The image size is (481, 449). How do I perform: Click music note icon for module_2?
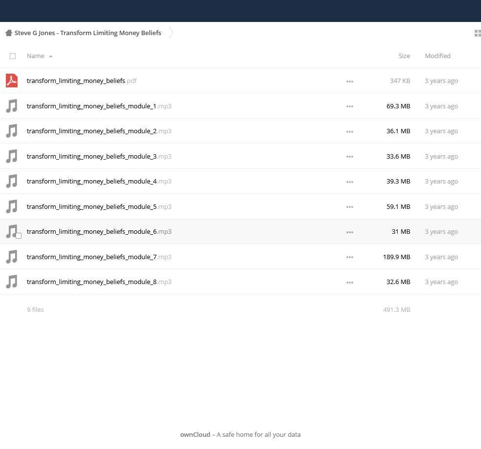[x=12, y=131]
